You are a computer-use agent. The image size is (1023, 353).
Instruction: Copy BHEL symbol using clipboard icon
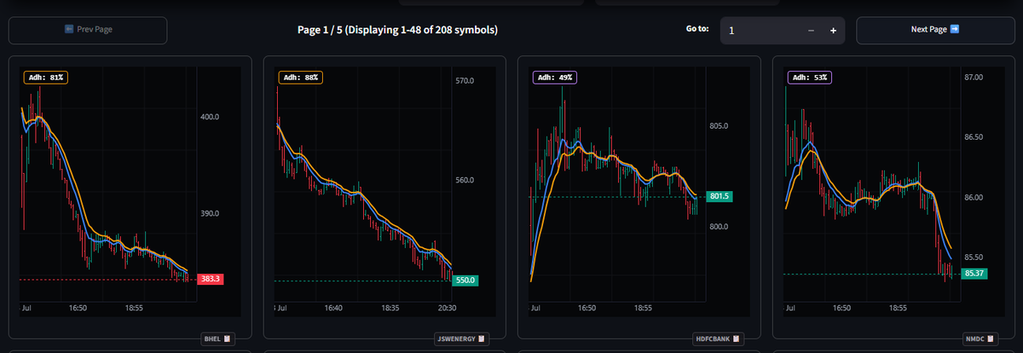click(x=228, y=339)
